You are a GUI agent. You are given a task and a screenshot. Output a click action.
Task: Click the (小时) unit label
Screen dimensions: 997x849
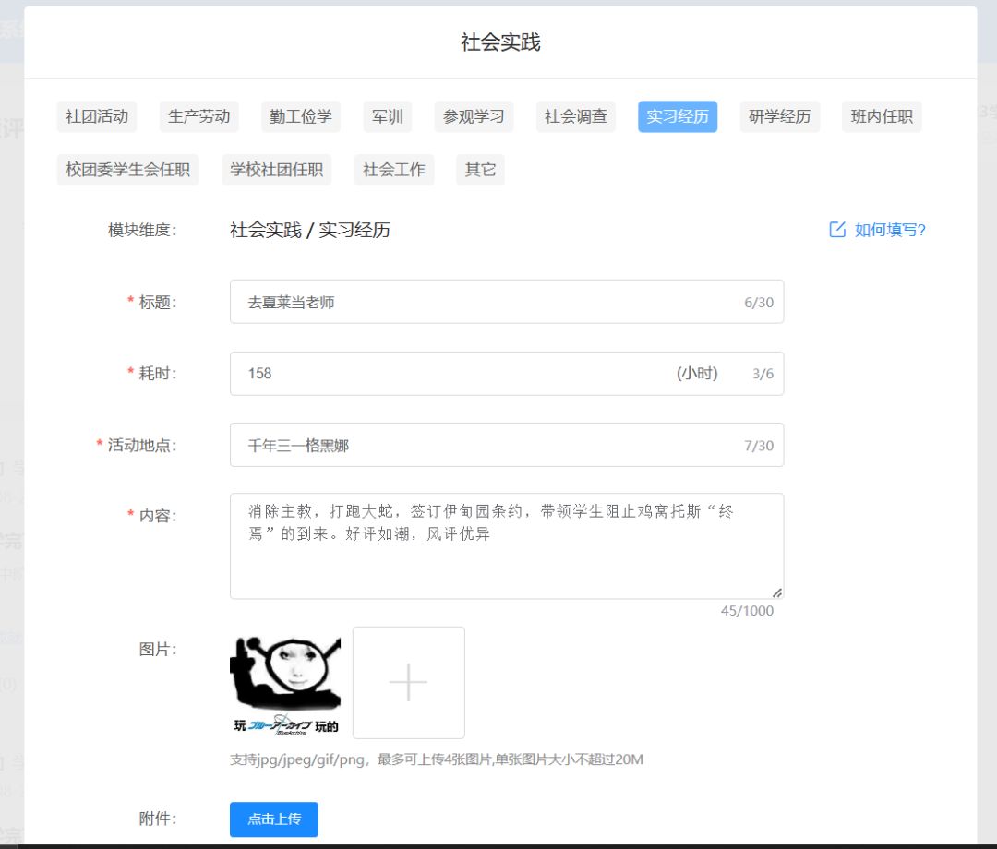pyautogui.click(x=697, y=374)
